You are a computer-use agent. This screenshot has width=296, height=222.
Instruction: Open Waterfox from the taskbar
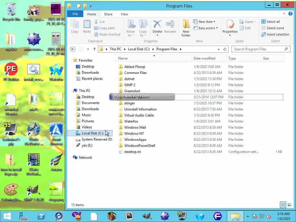click(200, 216)
